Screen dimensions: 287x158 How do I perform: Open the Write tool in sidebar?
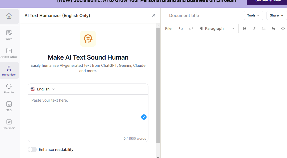coord(9,35)
